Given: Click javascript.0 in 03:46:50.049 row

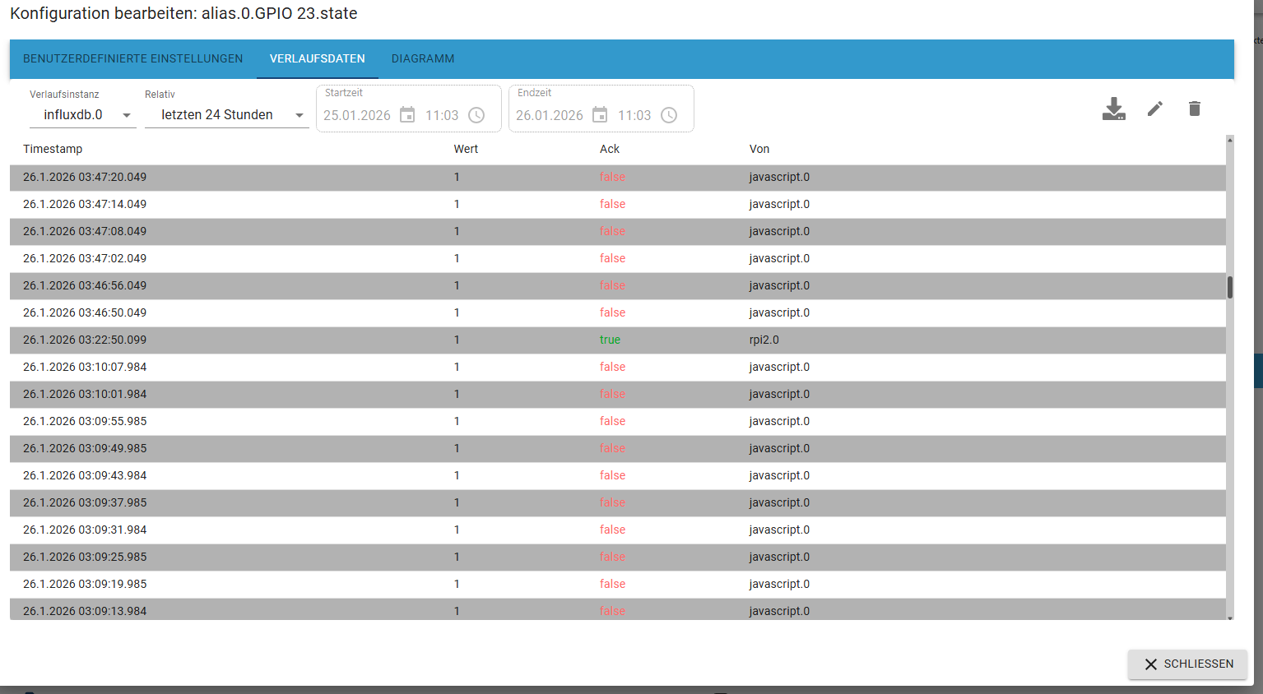Looking at the screenshot, I should point(779,312).
